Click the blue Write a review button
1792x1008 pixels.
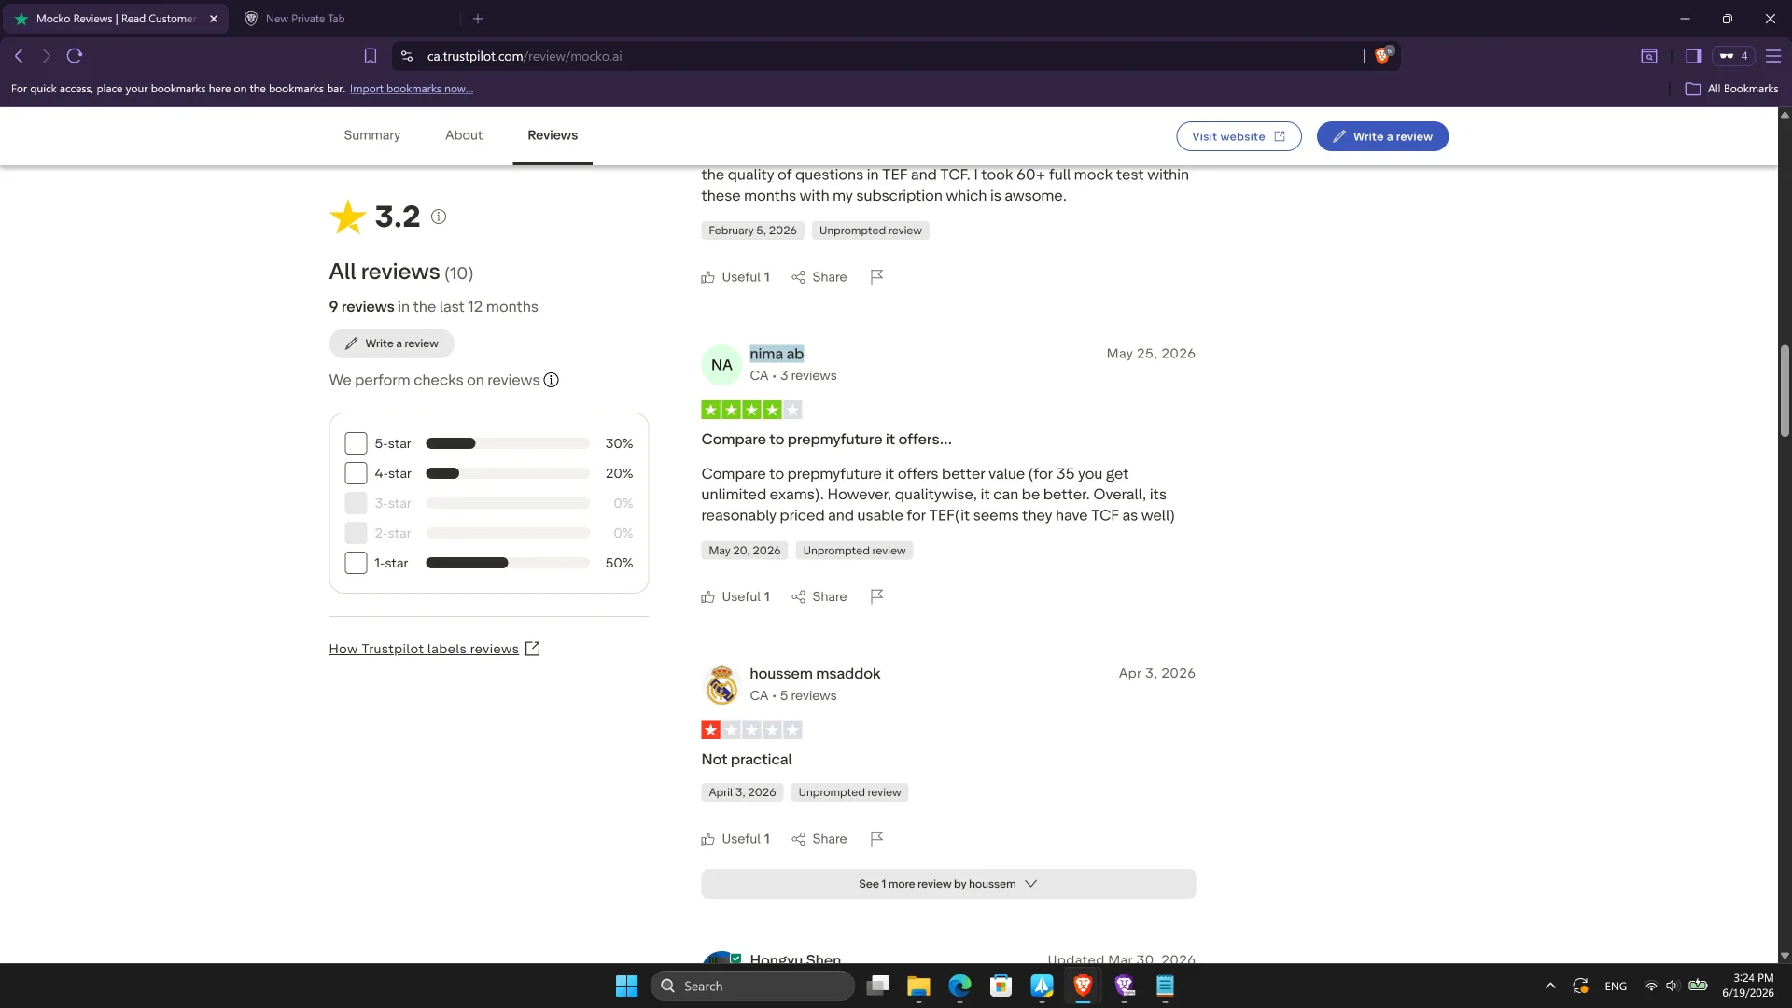click(1382, 136)
